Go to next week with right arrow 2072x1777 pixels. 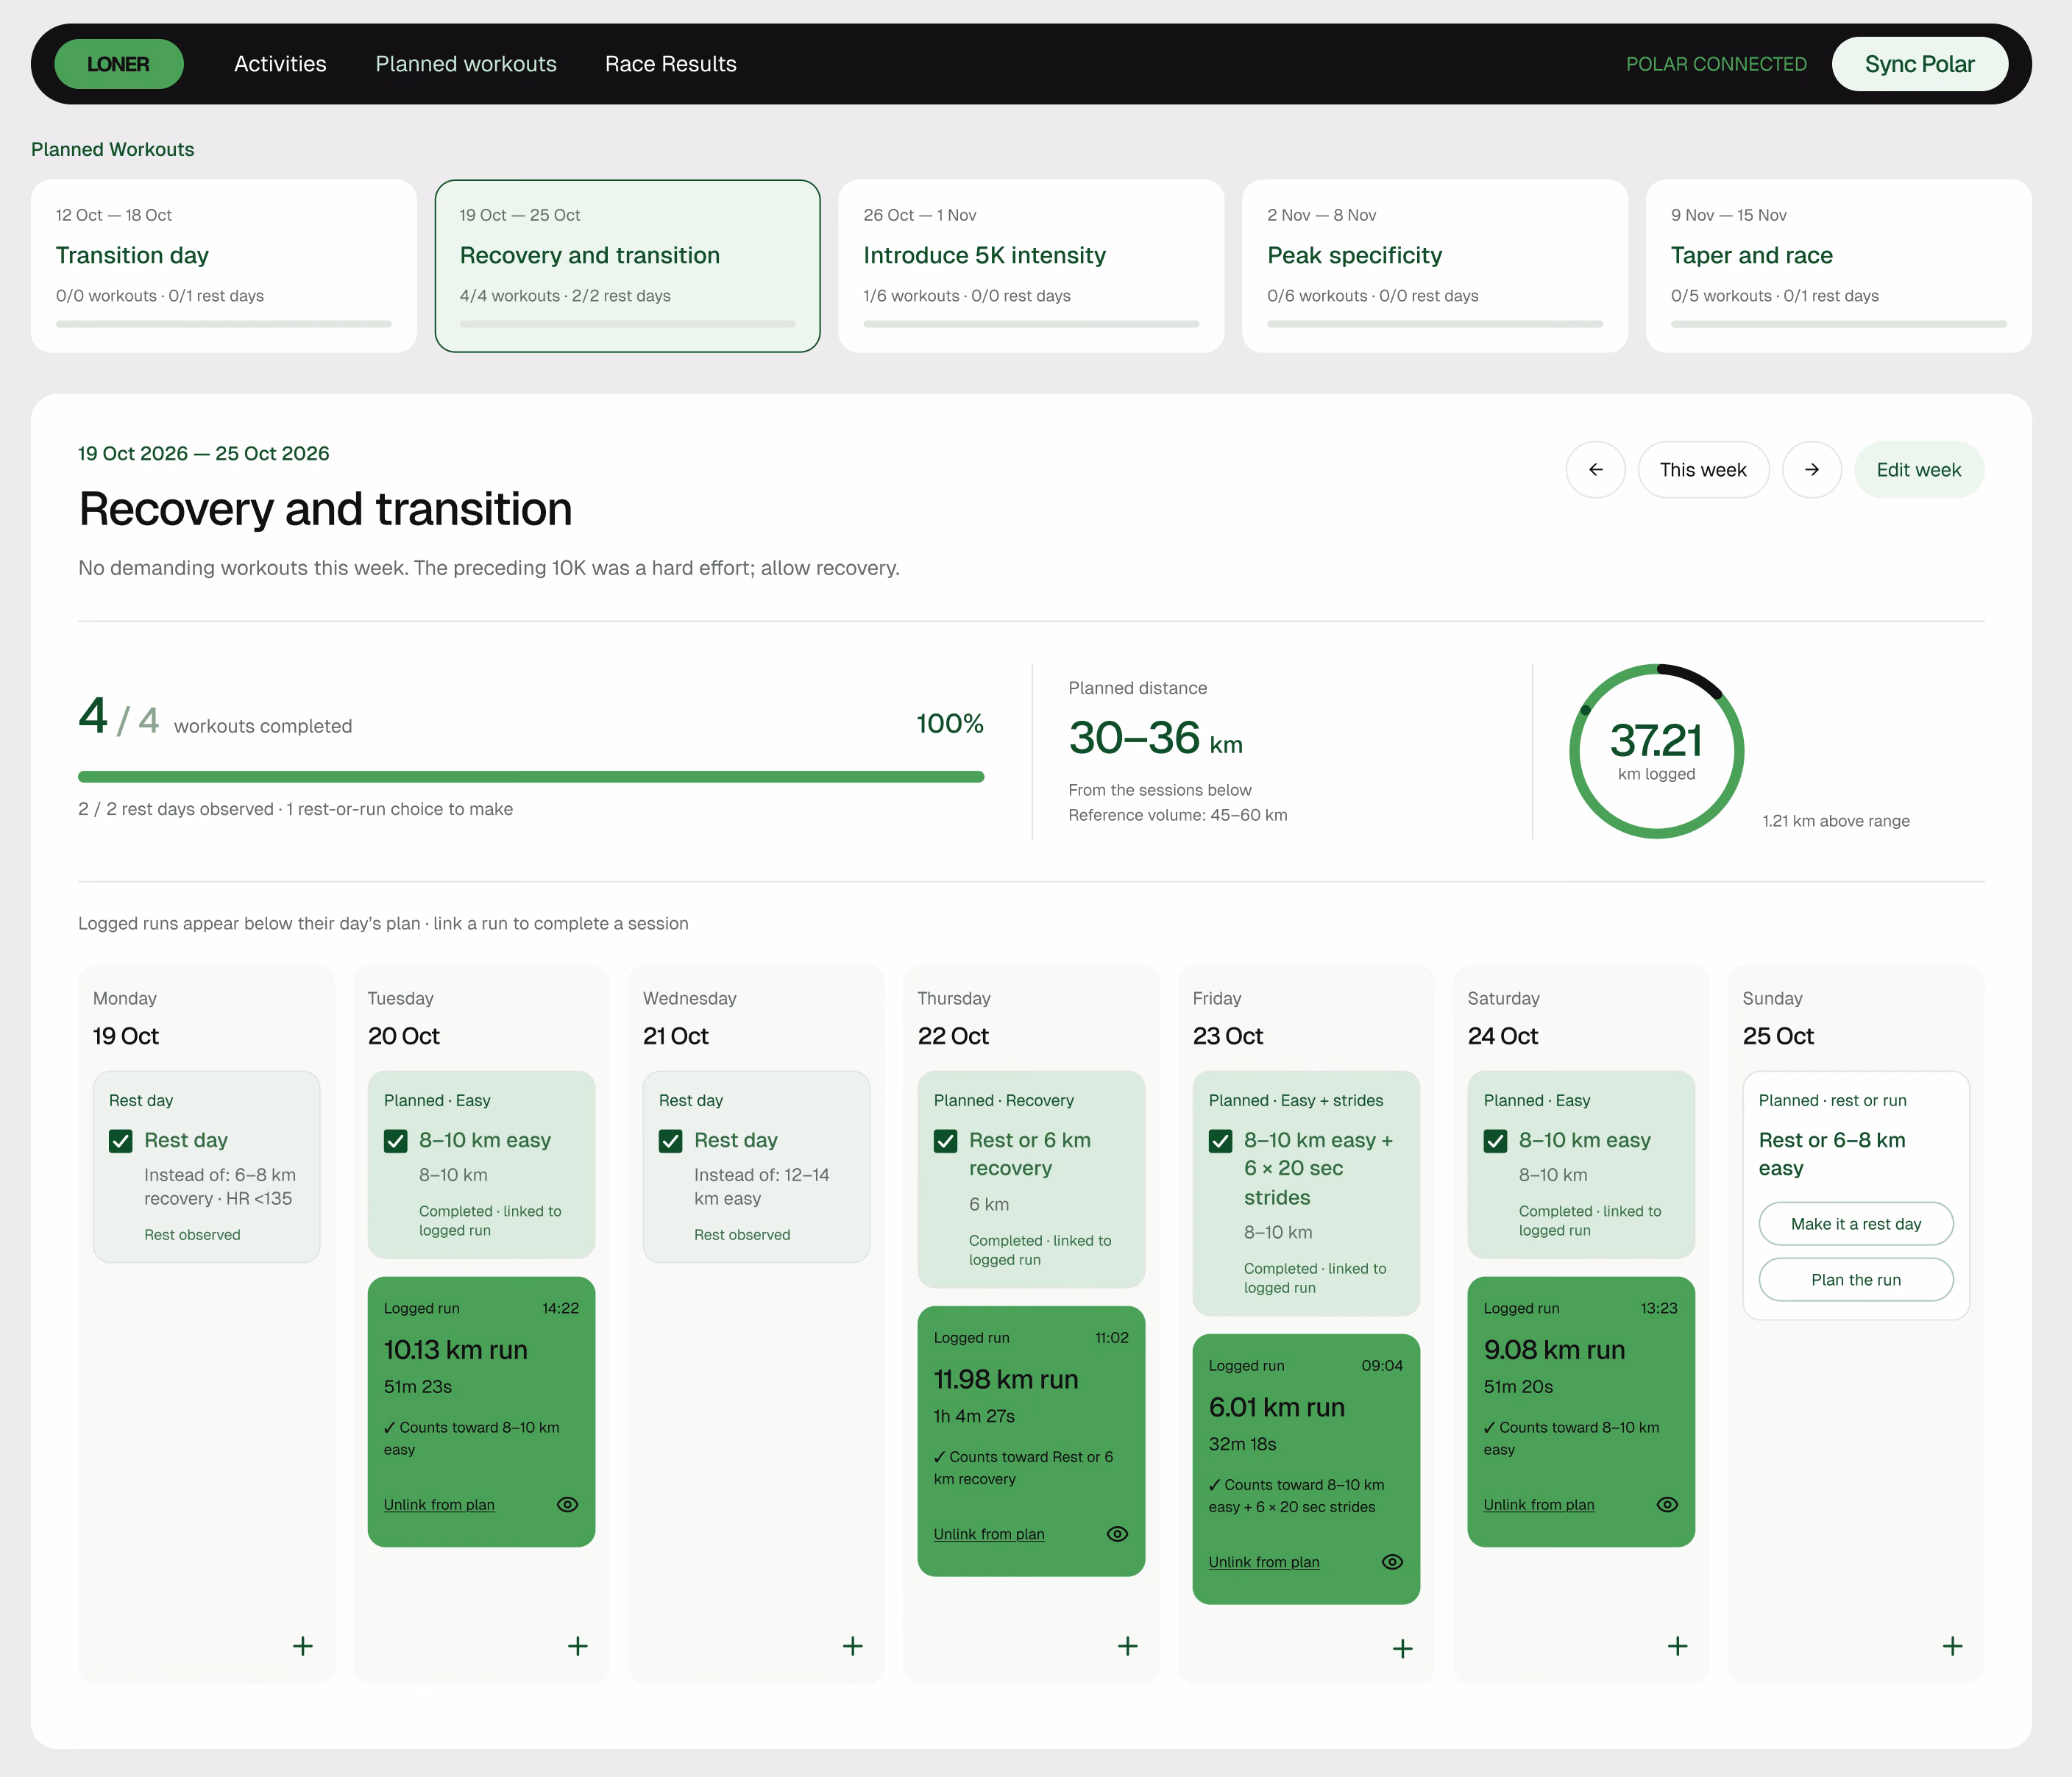(x=1811, y=470)
